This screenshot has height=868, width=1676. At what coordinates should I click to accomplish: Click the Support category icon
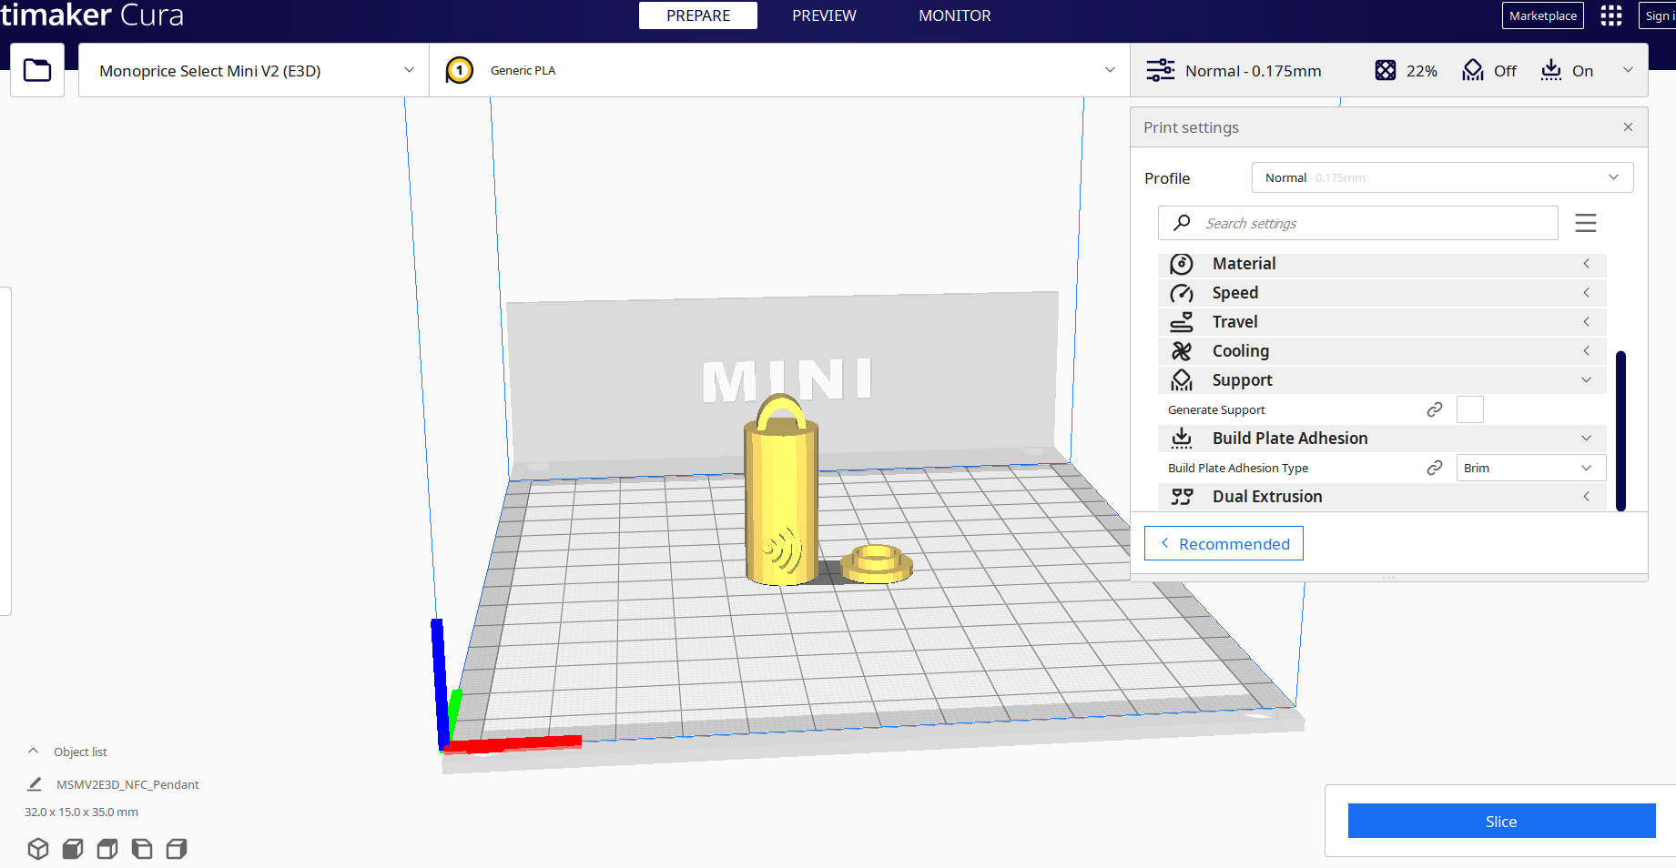(x=1182, y=380)
